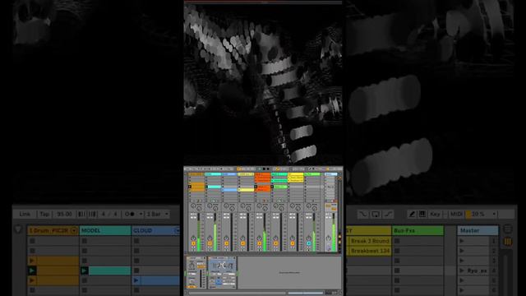Screen dimensions: 526x296
Task: Toggle the orange round icon below it
Action: (508, 242)
